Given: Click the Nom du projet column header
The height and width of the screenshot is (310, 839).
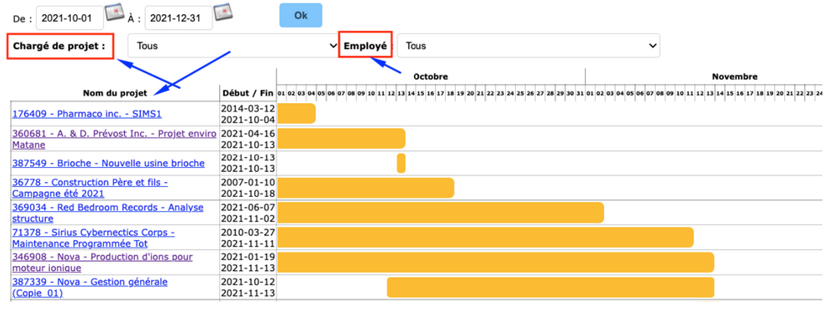Looking at the screenshot, I should click(115, 93).
